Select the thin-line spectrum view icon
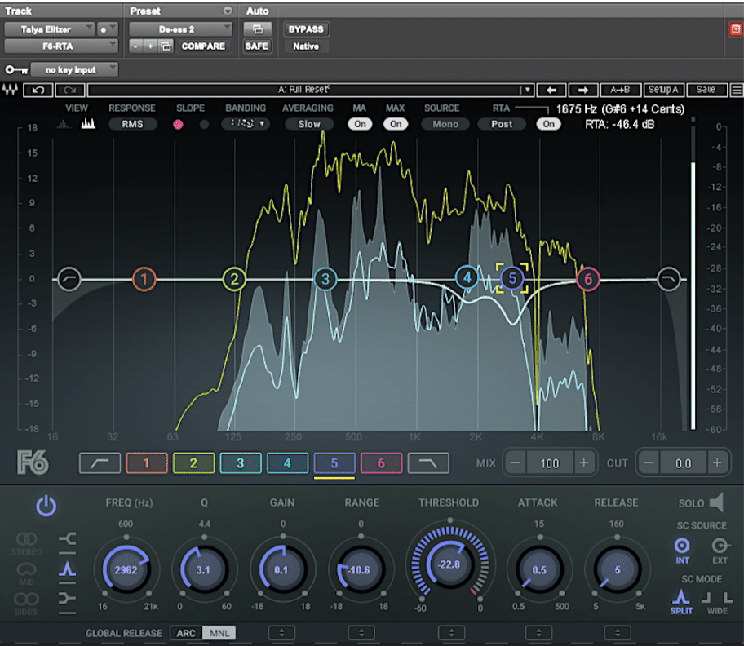 [x=64, y=124]
